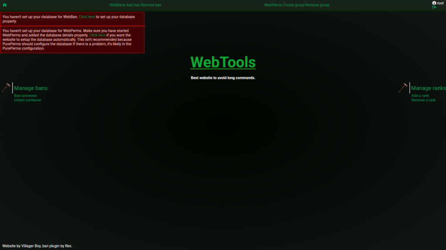The width and height of the screenshot is (446, 250).
Task: Open the Manage bans heading
Action: (x=31, y=88)
